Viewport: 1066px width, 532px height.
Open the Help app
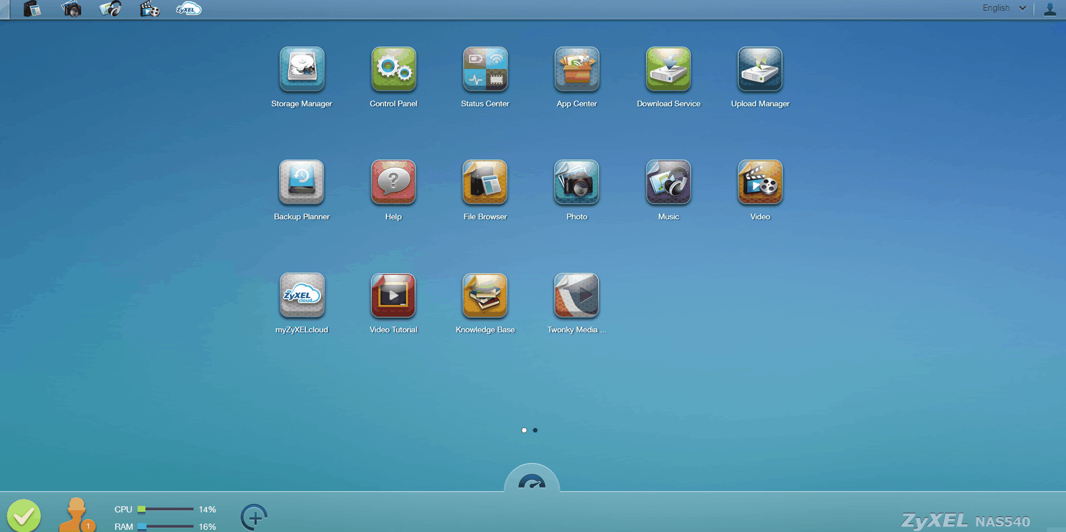[x=393, y=182]
